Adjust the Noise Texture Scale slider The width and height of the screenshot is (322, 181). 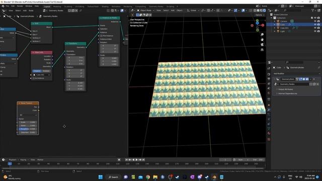28,122
